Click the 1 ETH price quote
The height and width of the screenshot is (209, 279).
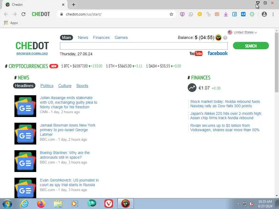point(124,66)
